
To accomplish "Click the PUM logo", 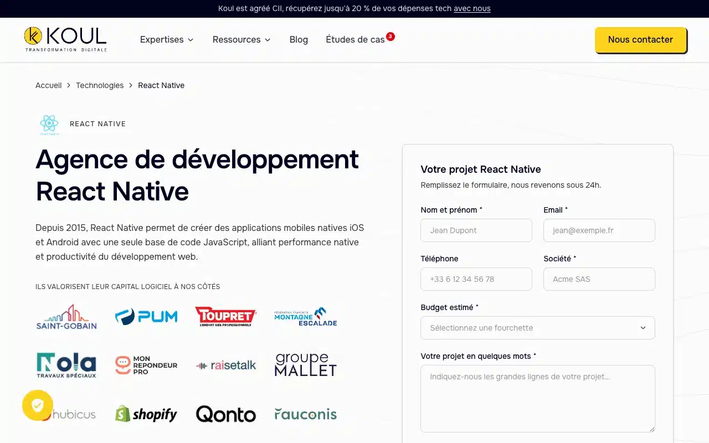I will pos(146,317).
